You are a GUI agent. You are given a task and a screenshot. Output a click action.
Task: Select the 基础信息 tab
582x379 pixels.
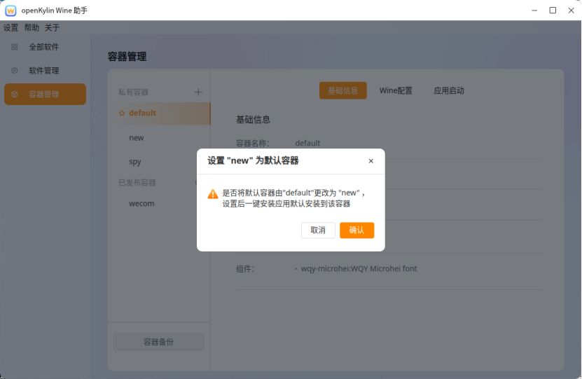click(x=342, y=91)
